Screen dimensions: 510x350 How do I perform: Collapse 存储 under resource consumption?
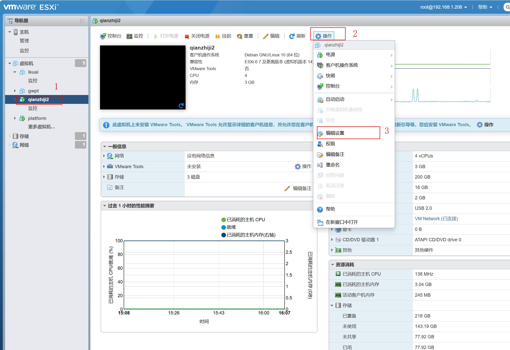pos(332,305)
